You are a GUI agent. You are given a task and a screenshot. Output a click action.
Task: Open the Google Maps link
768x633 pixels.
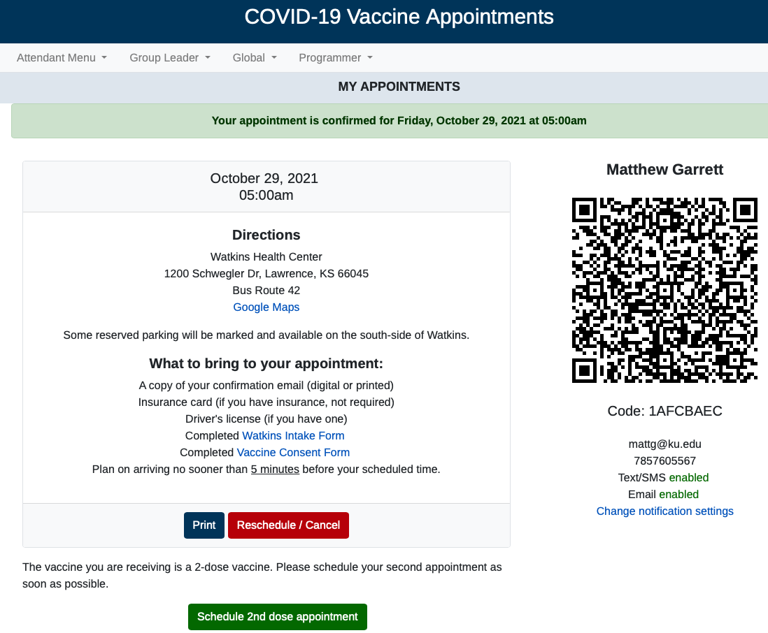pyautogui.click(x=266, y=307)
